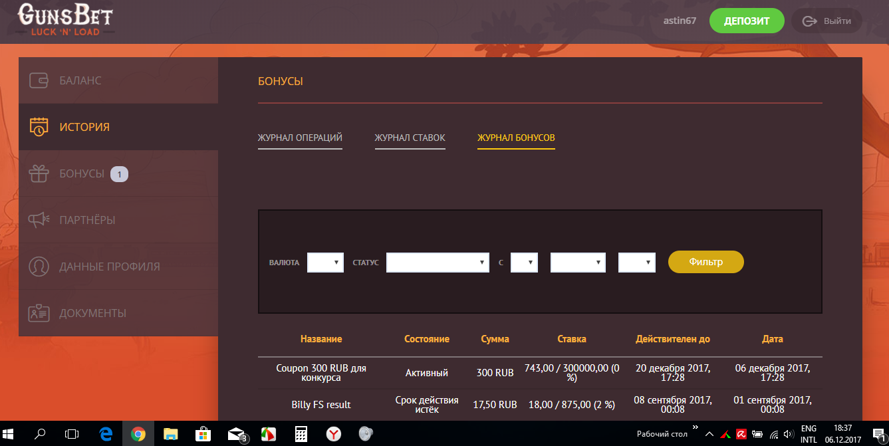The height and width of the screenshot is (446, 889).
Task: Switch to Журнал операций tab
Action: 300,138
